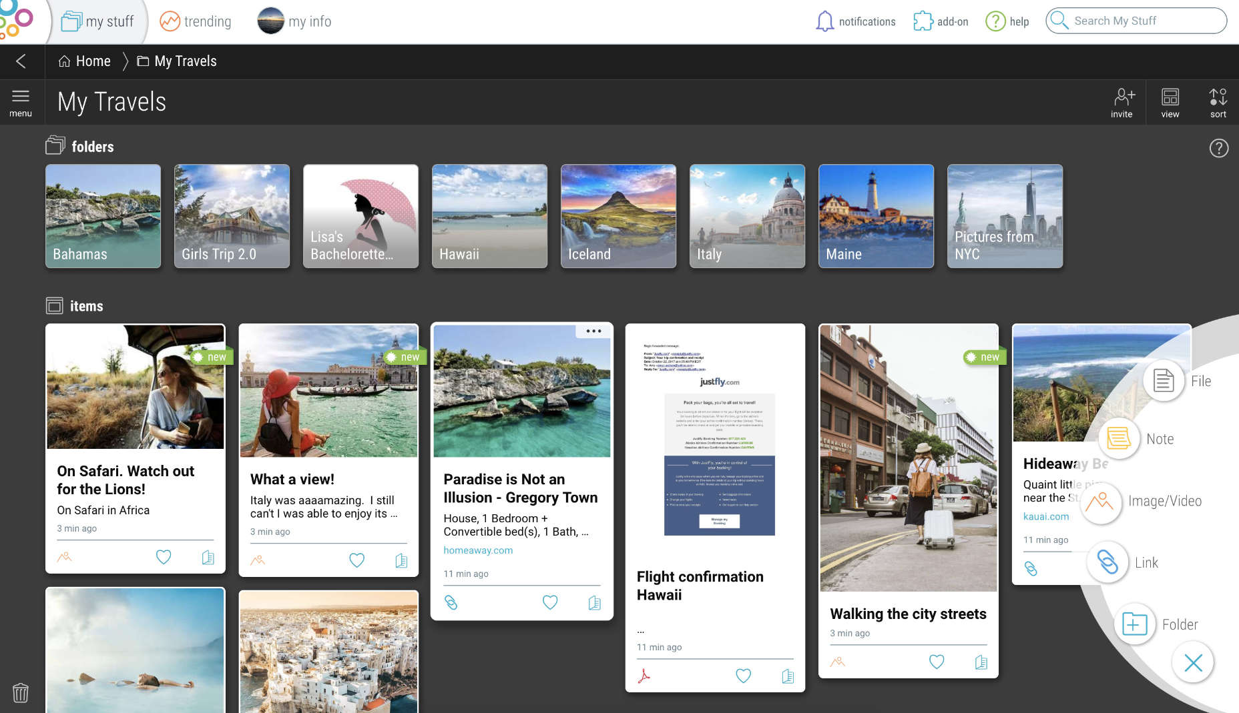This screenshot has height=713, width=1239.
Task: Click link icon on Paradise card
Action: pos(451,602)
